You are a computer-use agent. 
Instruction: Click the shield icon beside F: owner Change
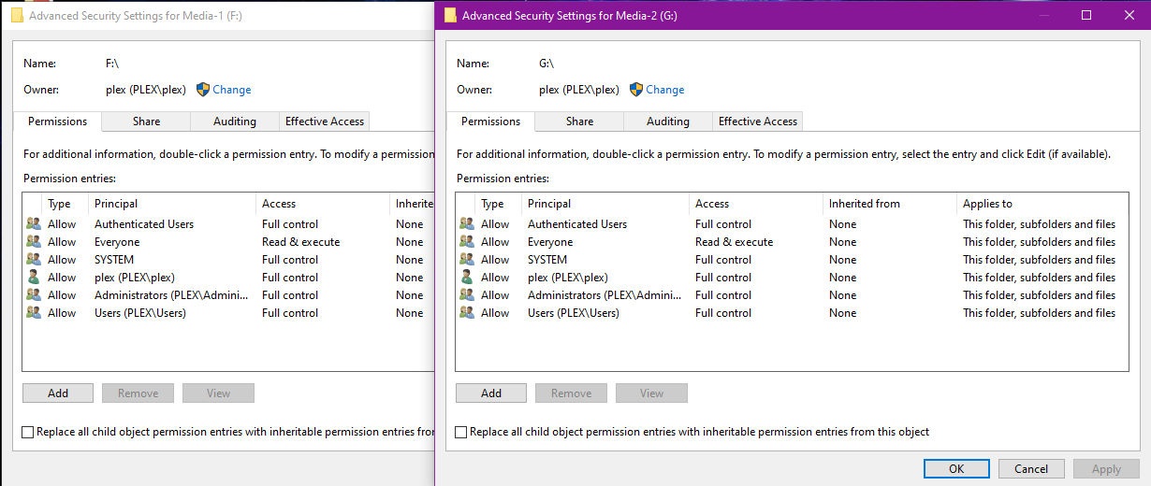tap(203, 90)
